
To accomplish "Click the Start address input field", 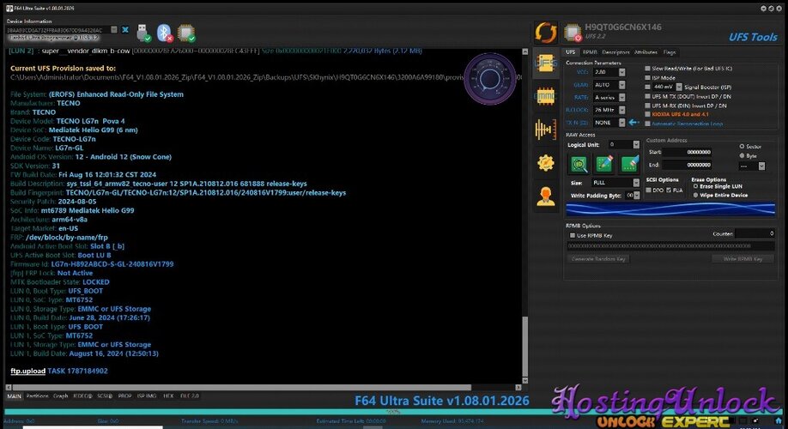I will click(x=687, y=152).
